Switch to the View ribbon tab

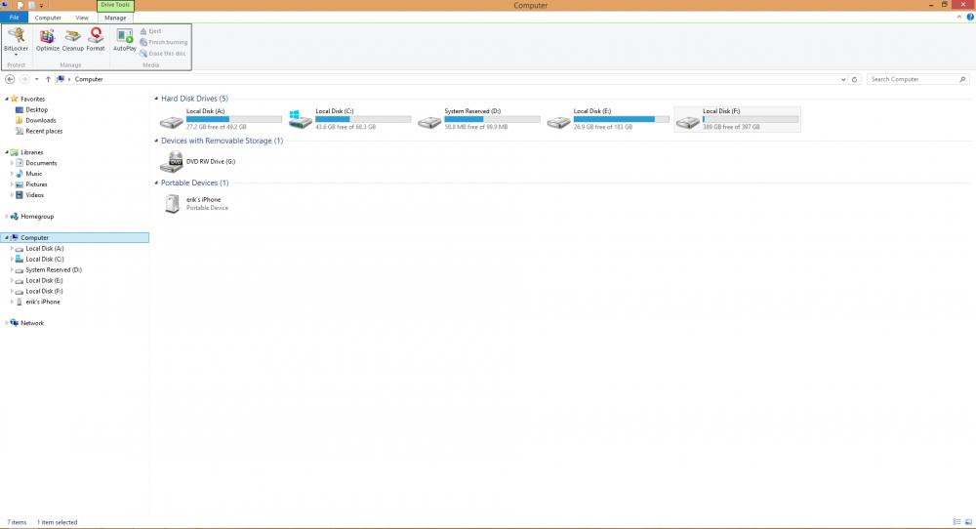pos(82,18)
